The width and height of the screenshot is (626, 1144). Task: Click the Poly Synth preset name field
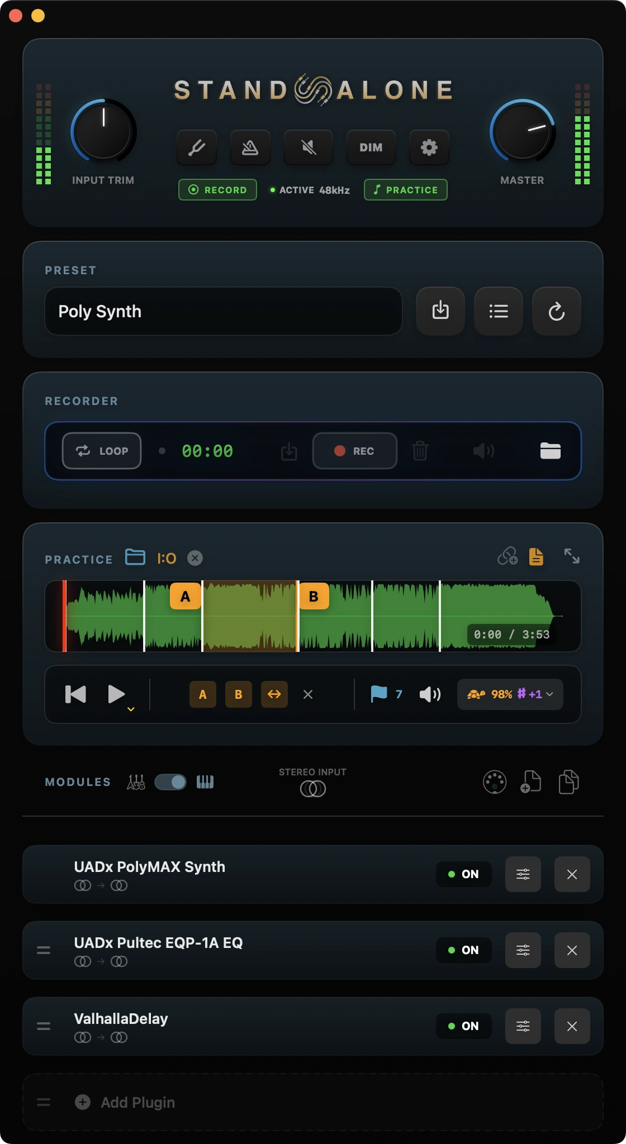tap(224, 311)
